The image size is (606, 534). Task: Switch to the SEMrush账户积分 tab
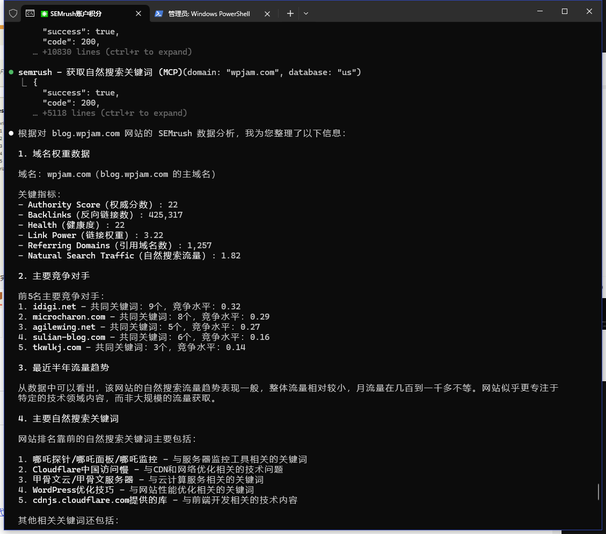(85, 13)
